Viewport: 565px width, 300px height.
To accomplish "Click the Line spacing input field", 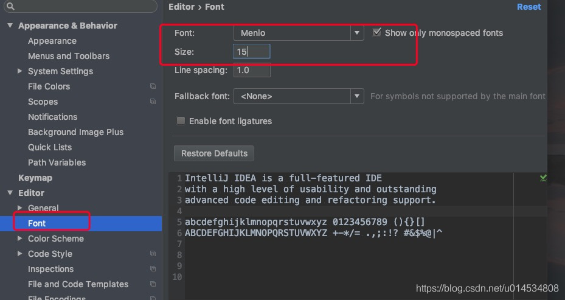I will click(x=251, y=70).
